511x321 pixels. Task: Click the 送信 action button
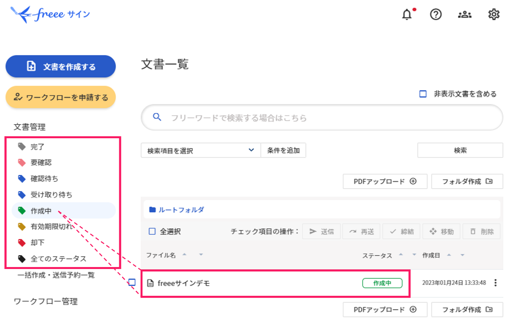pyautogui.click(x=322, y=232)
